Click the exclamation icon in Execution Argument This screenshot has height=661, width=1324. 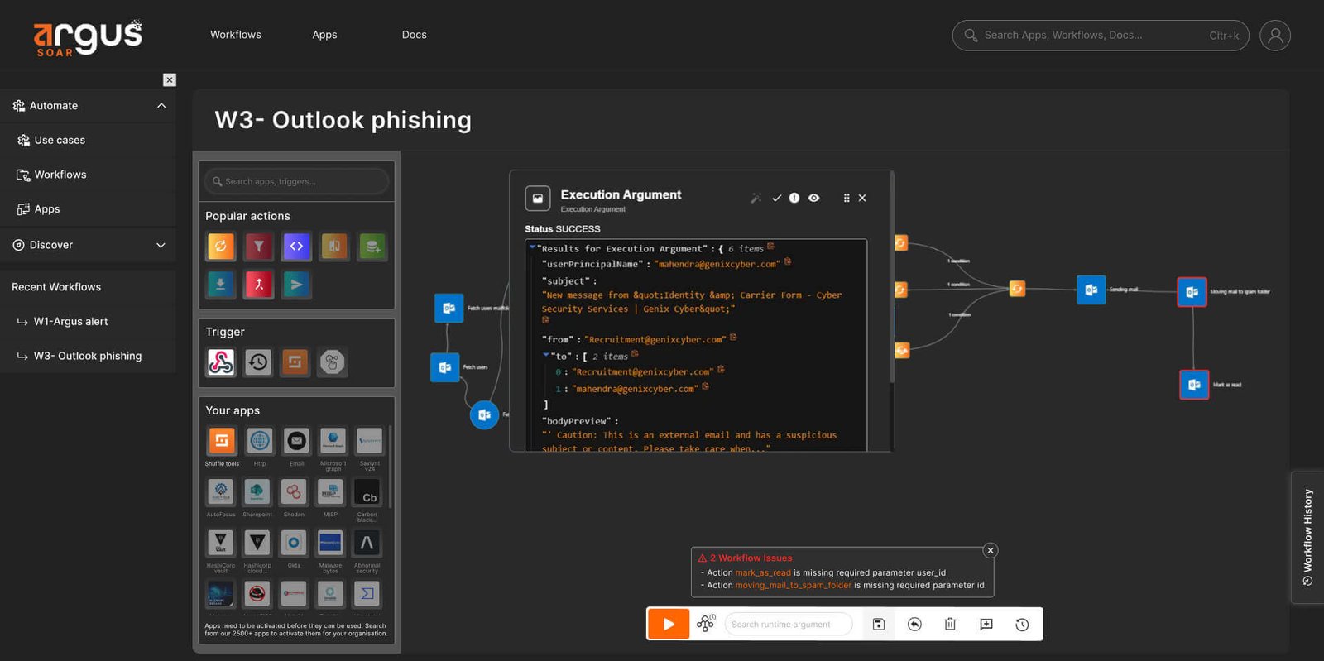tap(794, 199)
